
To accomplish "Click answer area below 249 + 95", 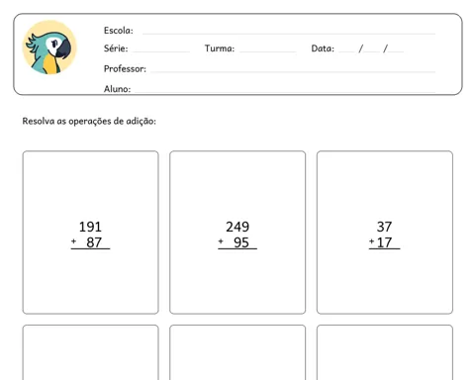I will click(x=237, y=280).
